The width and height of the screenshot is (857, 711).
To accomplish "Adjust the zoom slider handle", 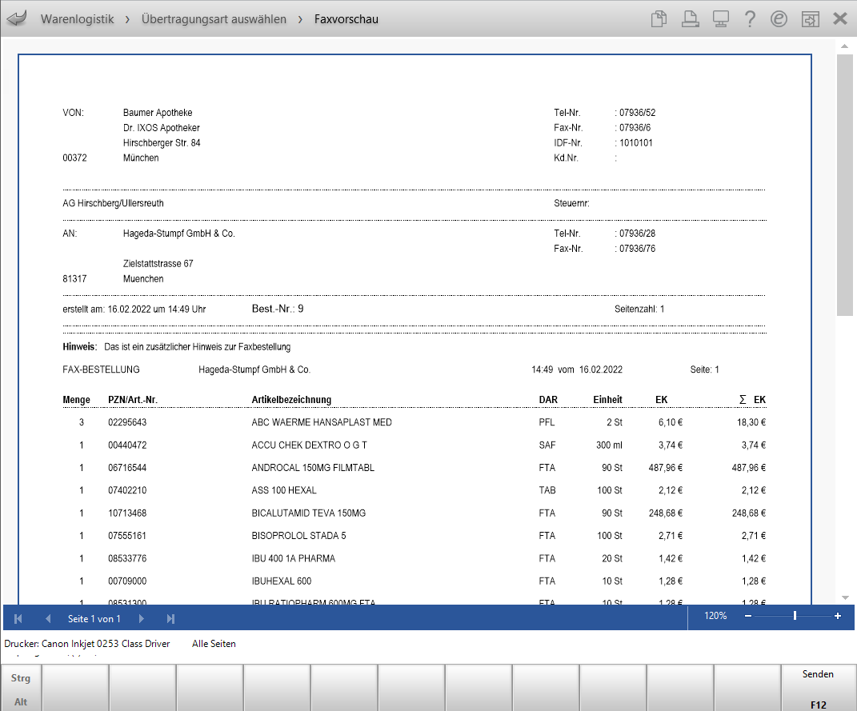I will 795,616.
